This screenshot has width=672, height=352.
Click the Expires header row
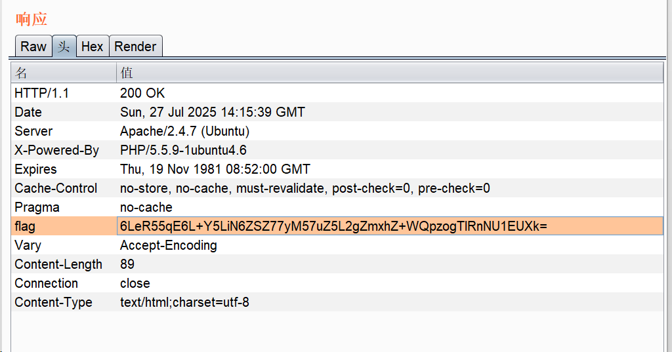pos(35,170)
